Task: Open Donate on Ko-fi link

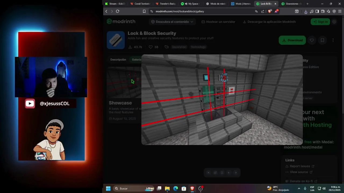Action: coord(301,181)
